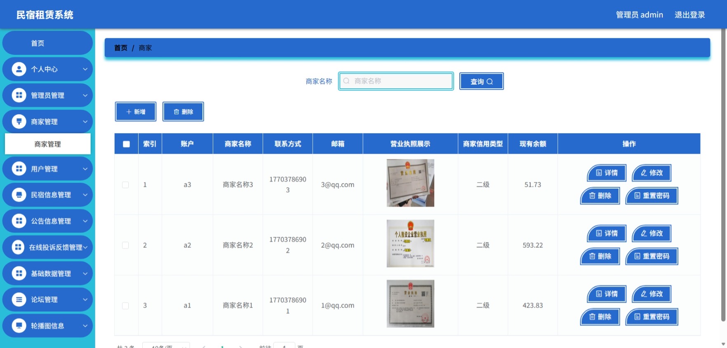Click 重置密码 icon for a3 row
Screen dimensions: 727x348
[637, 195]
